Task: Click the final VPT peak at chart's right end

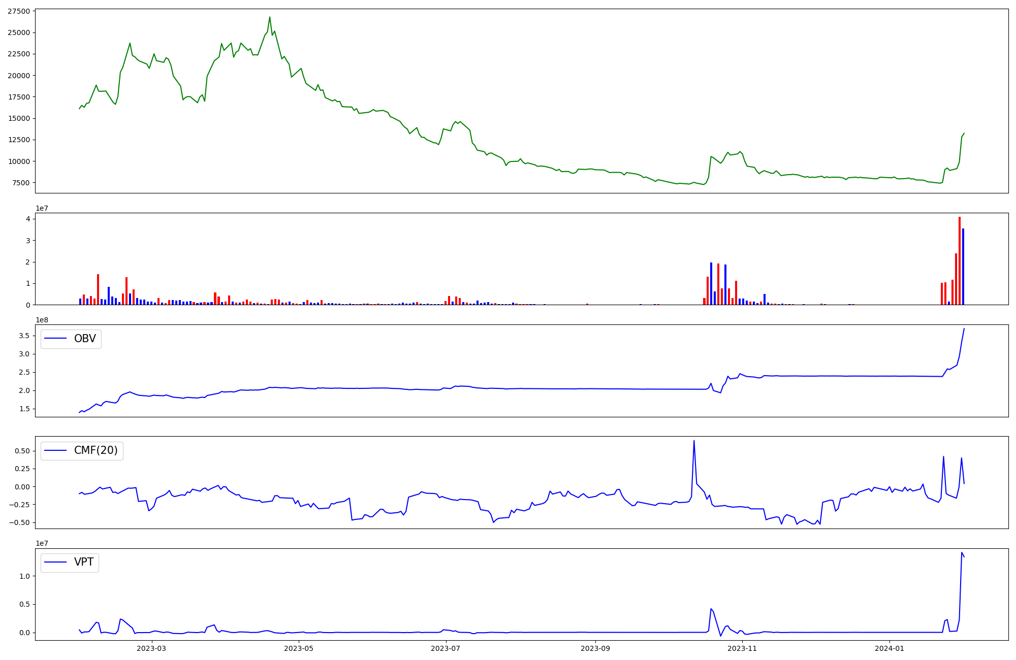Action: tap(962, 552)
